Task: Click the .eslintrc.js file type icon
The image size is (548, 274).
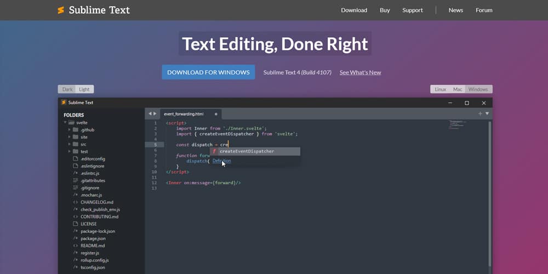Action: click(75, 173)
